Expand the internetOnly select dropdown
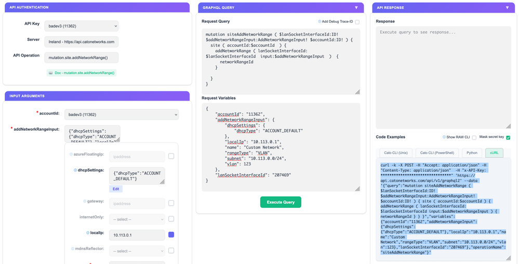519x264 pixels. click(x=137, y=219)
